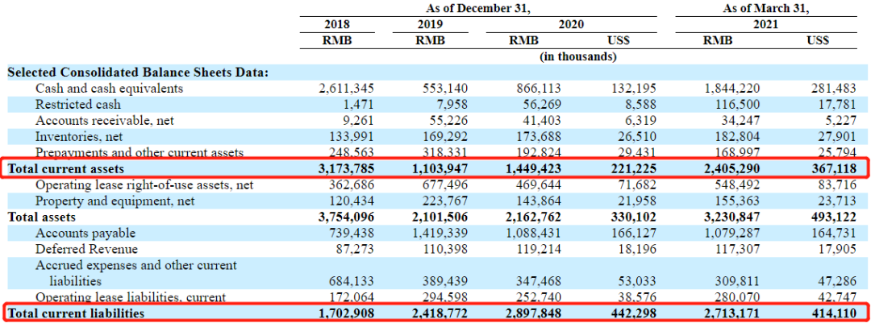Click the '(in thousands)' note
Viewport: 871px width, 323px height.
(578, 56)
